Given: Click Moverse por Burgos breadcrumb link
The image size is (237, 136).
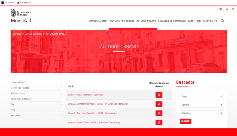Looking at the screenshot, I should pyautogui.click(x=34, y=34).
